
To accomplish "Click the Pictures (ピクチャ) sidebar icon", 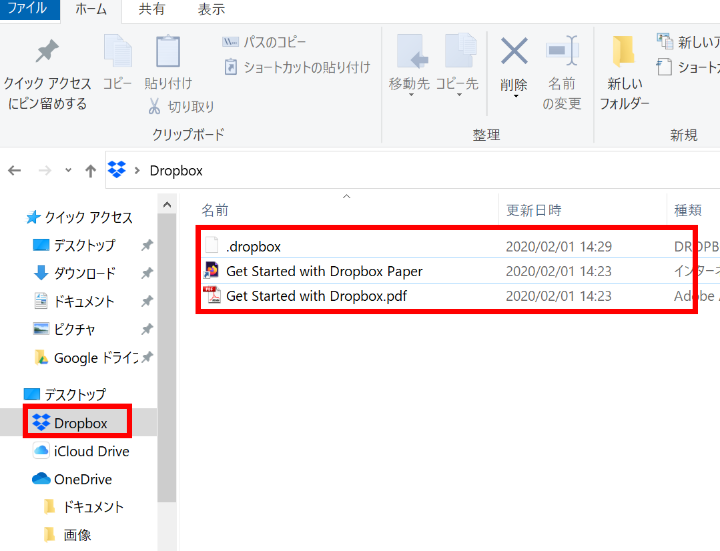I will click(41, 329).
